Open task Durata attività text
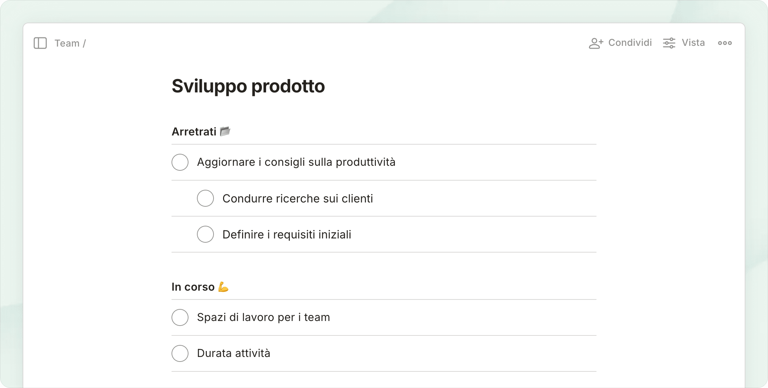Screen dimensions: 768x388 click(233, 353)
